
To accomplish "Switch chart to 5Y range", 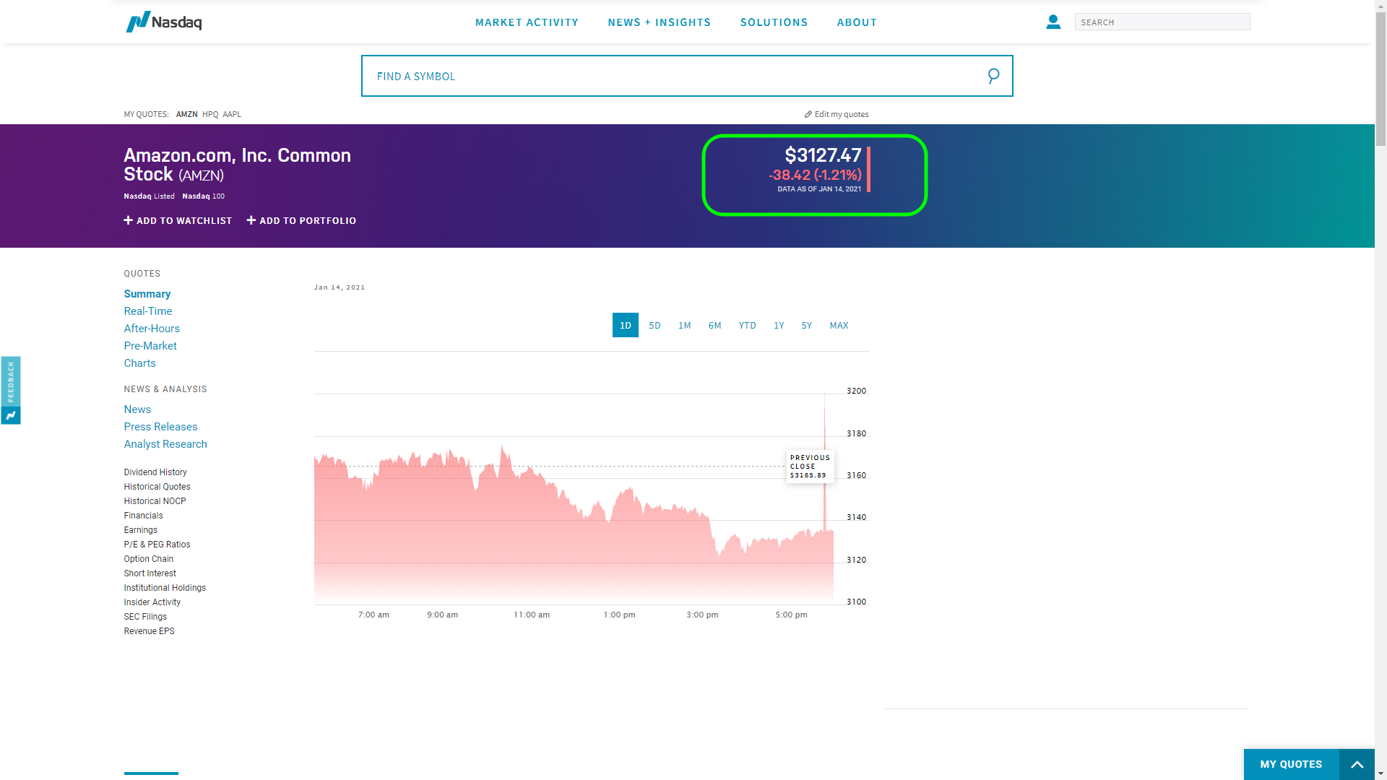I will point(807,326).
